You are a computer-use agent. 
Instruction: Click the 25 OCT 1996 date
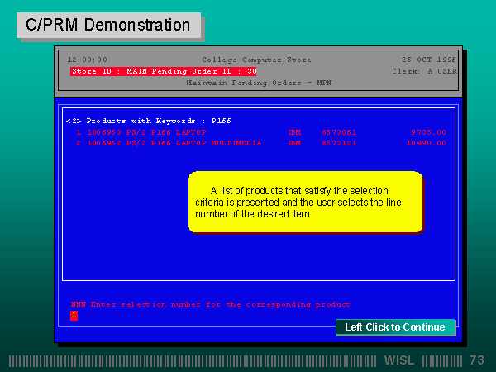coord(429,60)
